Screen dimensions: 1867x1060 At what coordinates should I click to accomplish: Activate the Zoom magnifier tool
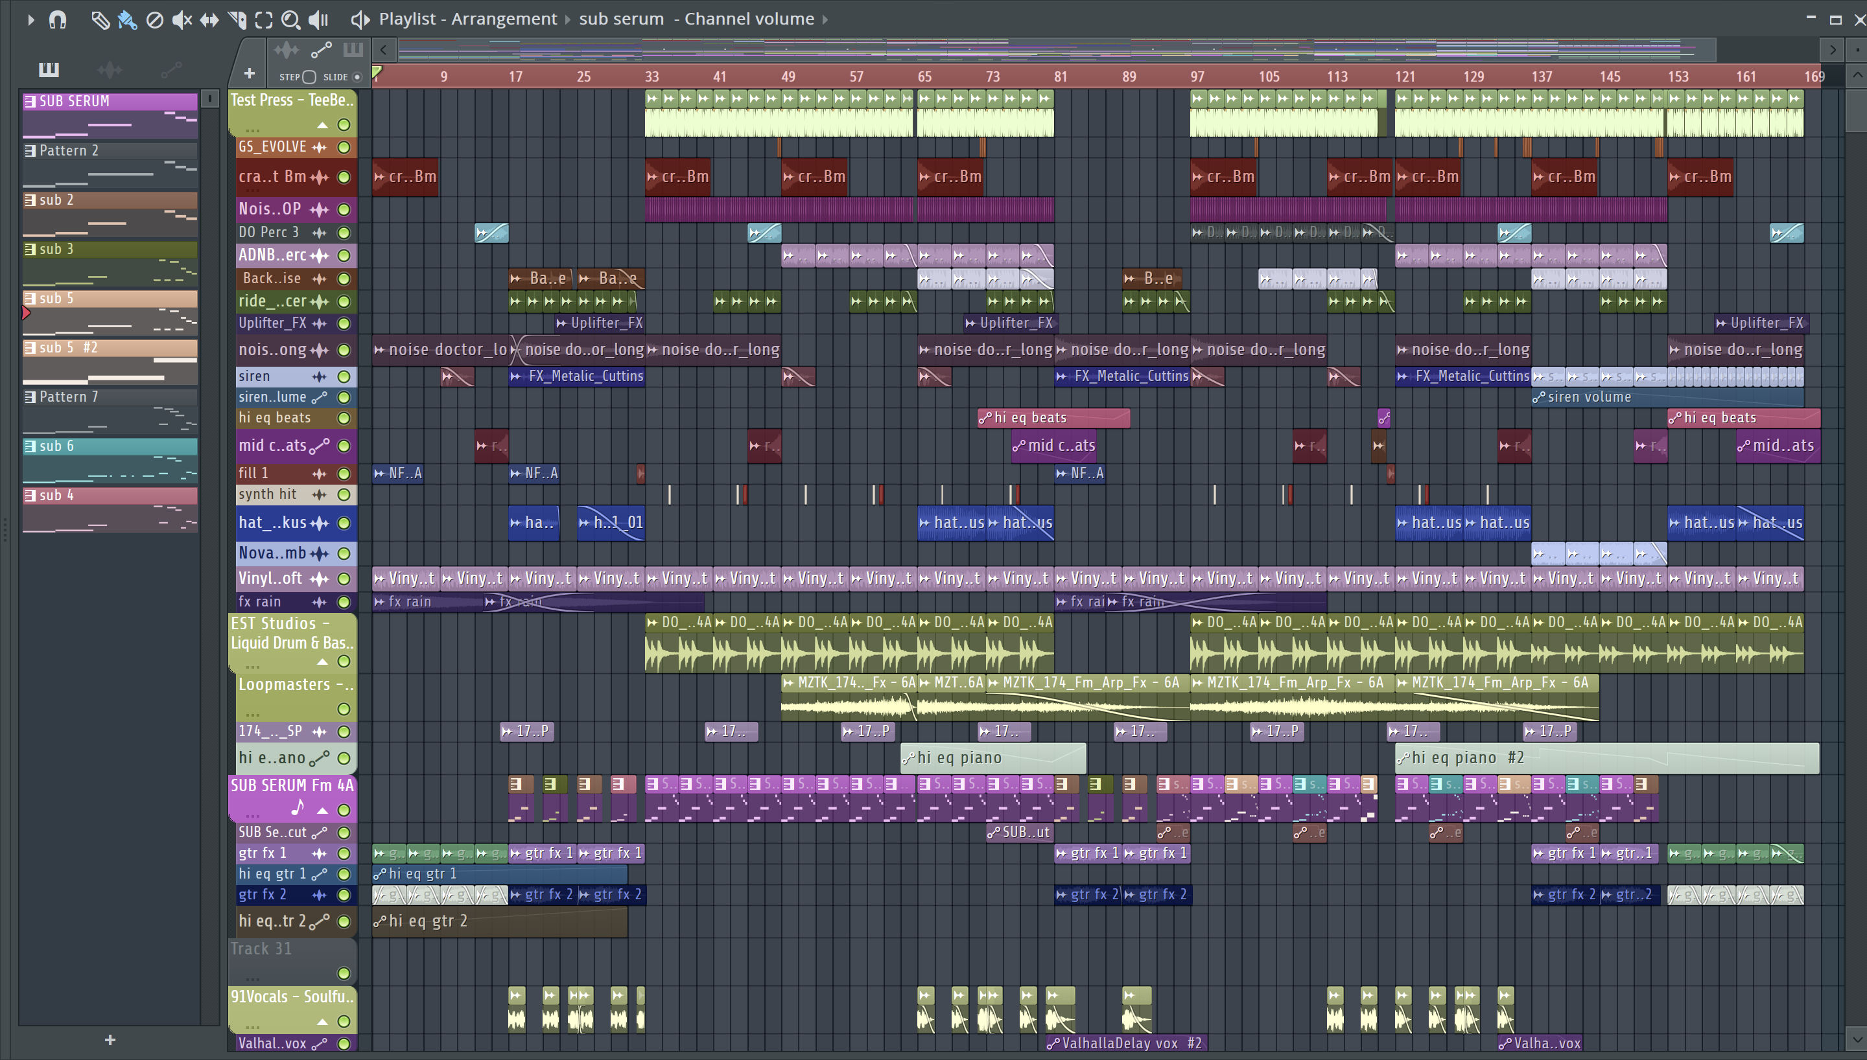(290, 19)
